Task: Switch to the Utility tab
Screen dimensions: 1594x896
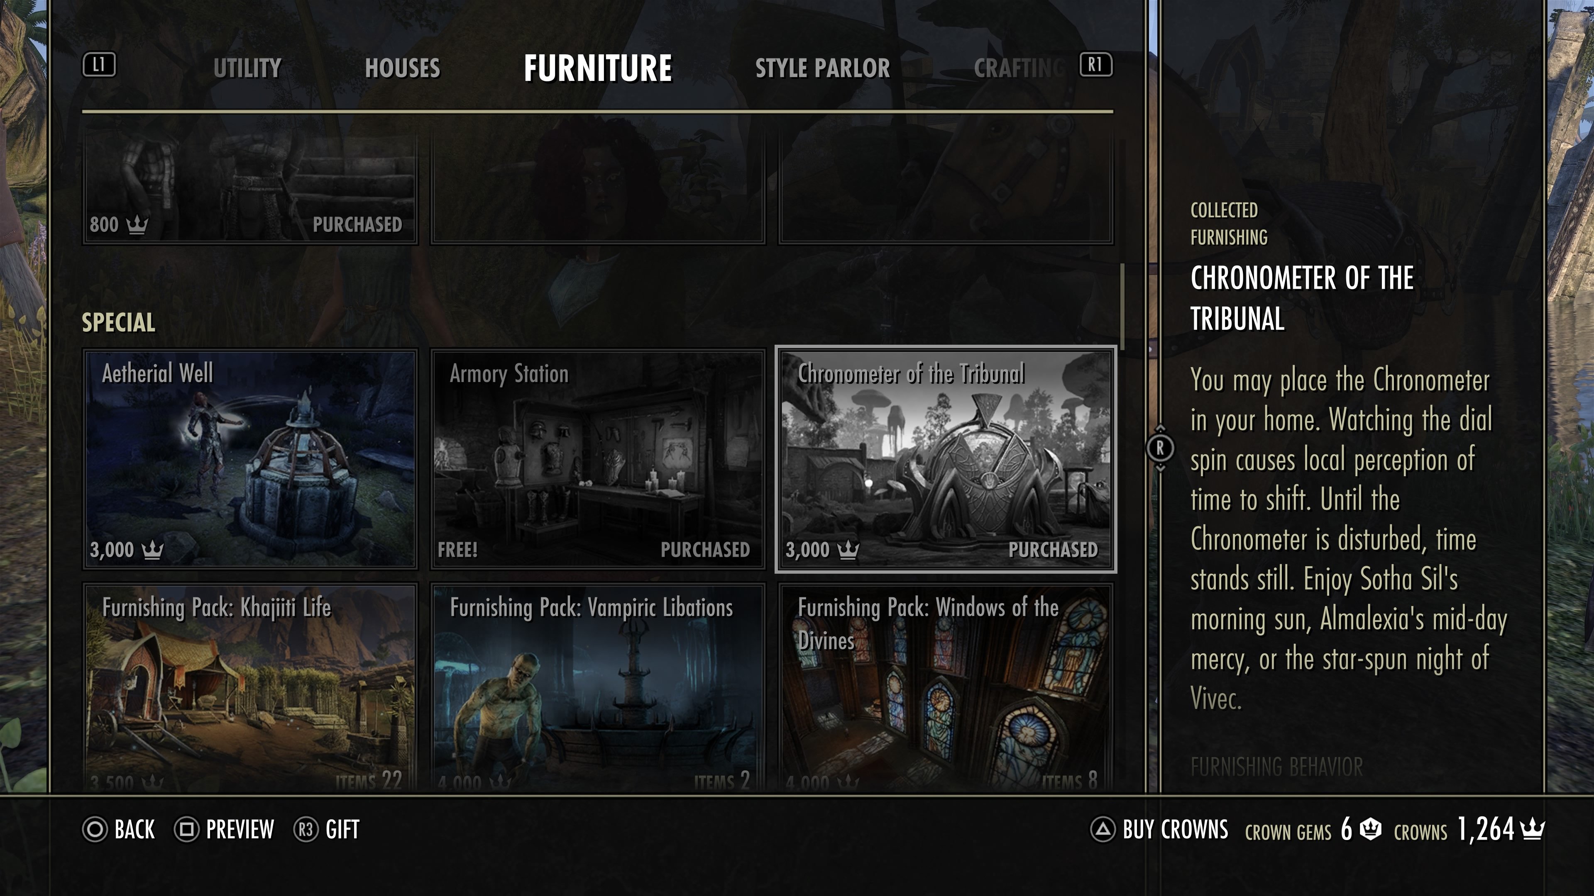Action: (247, 68)
